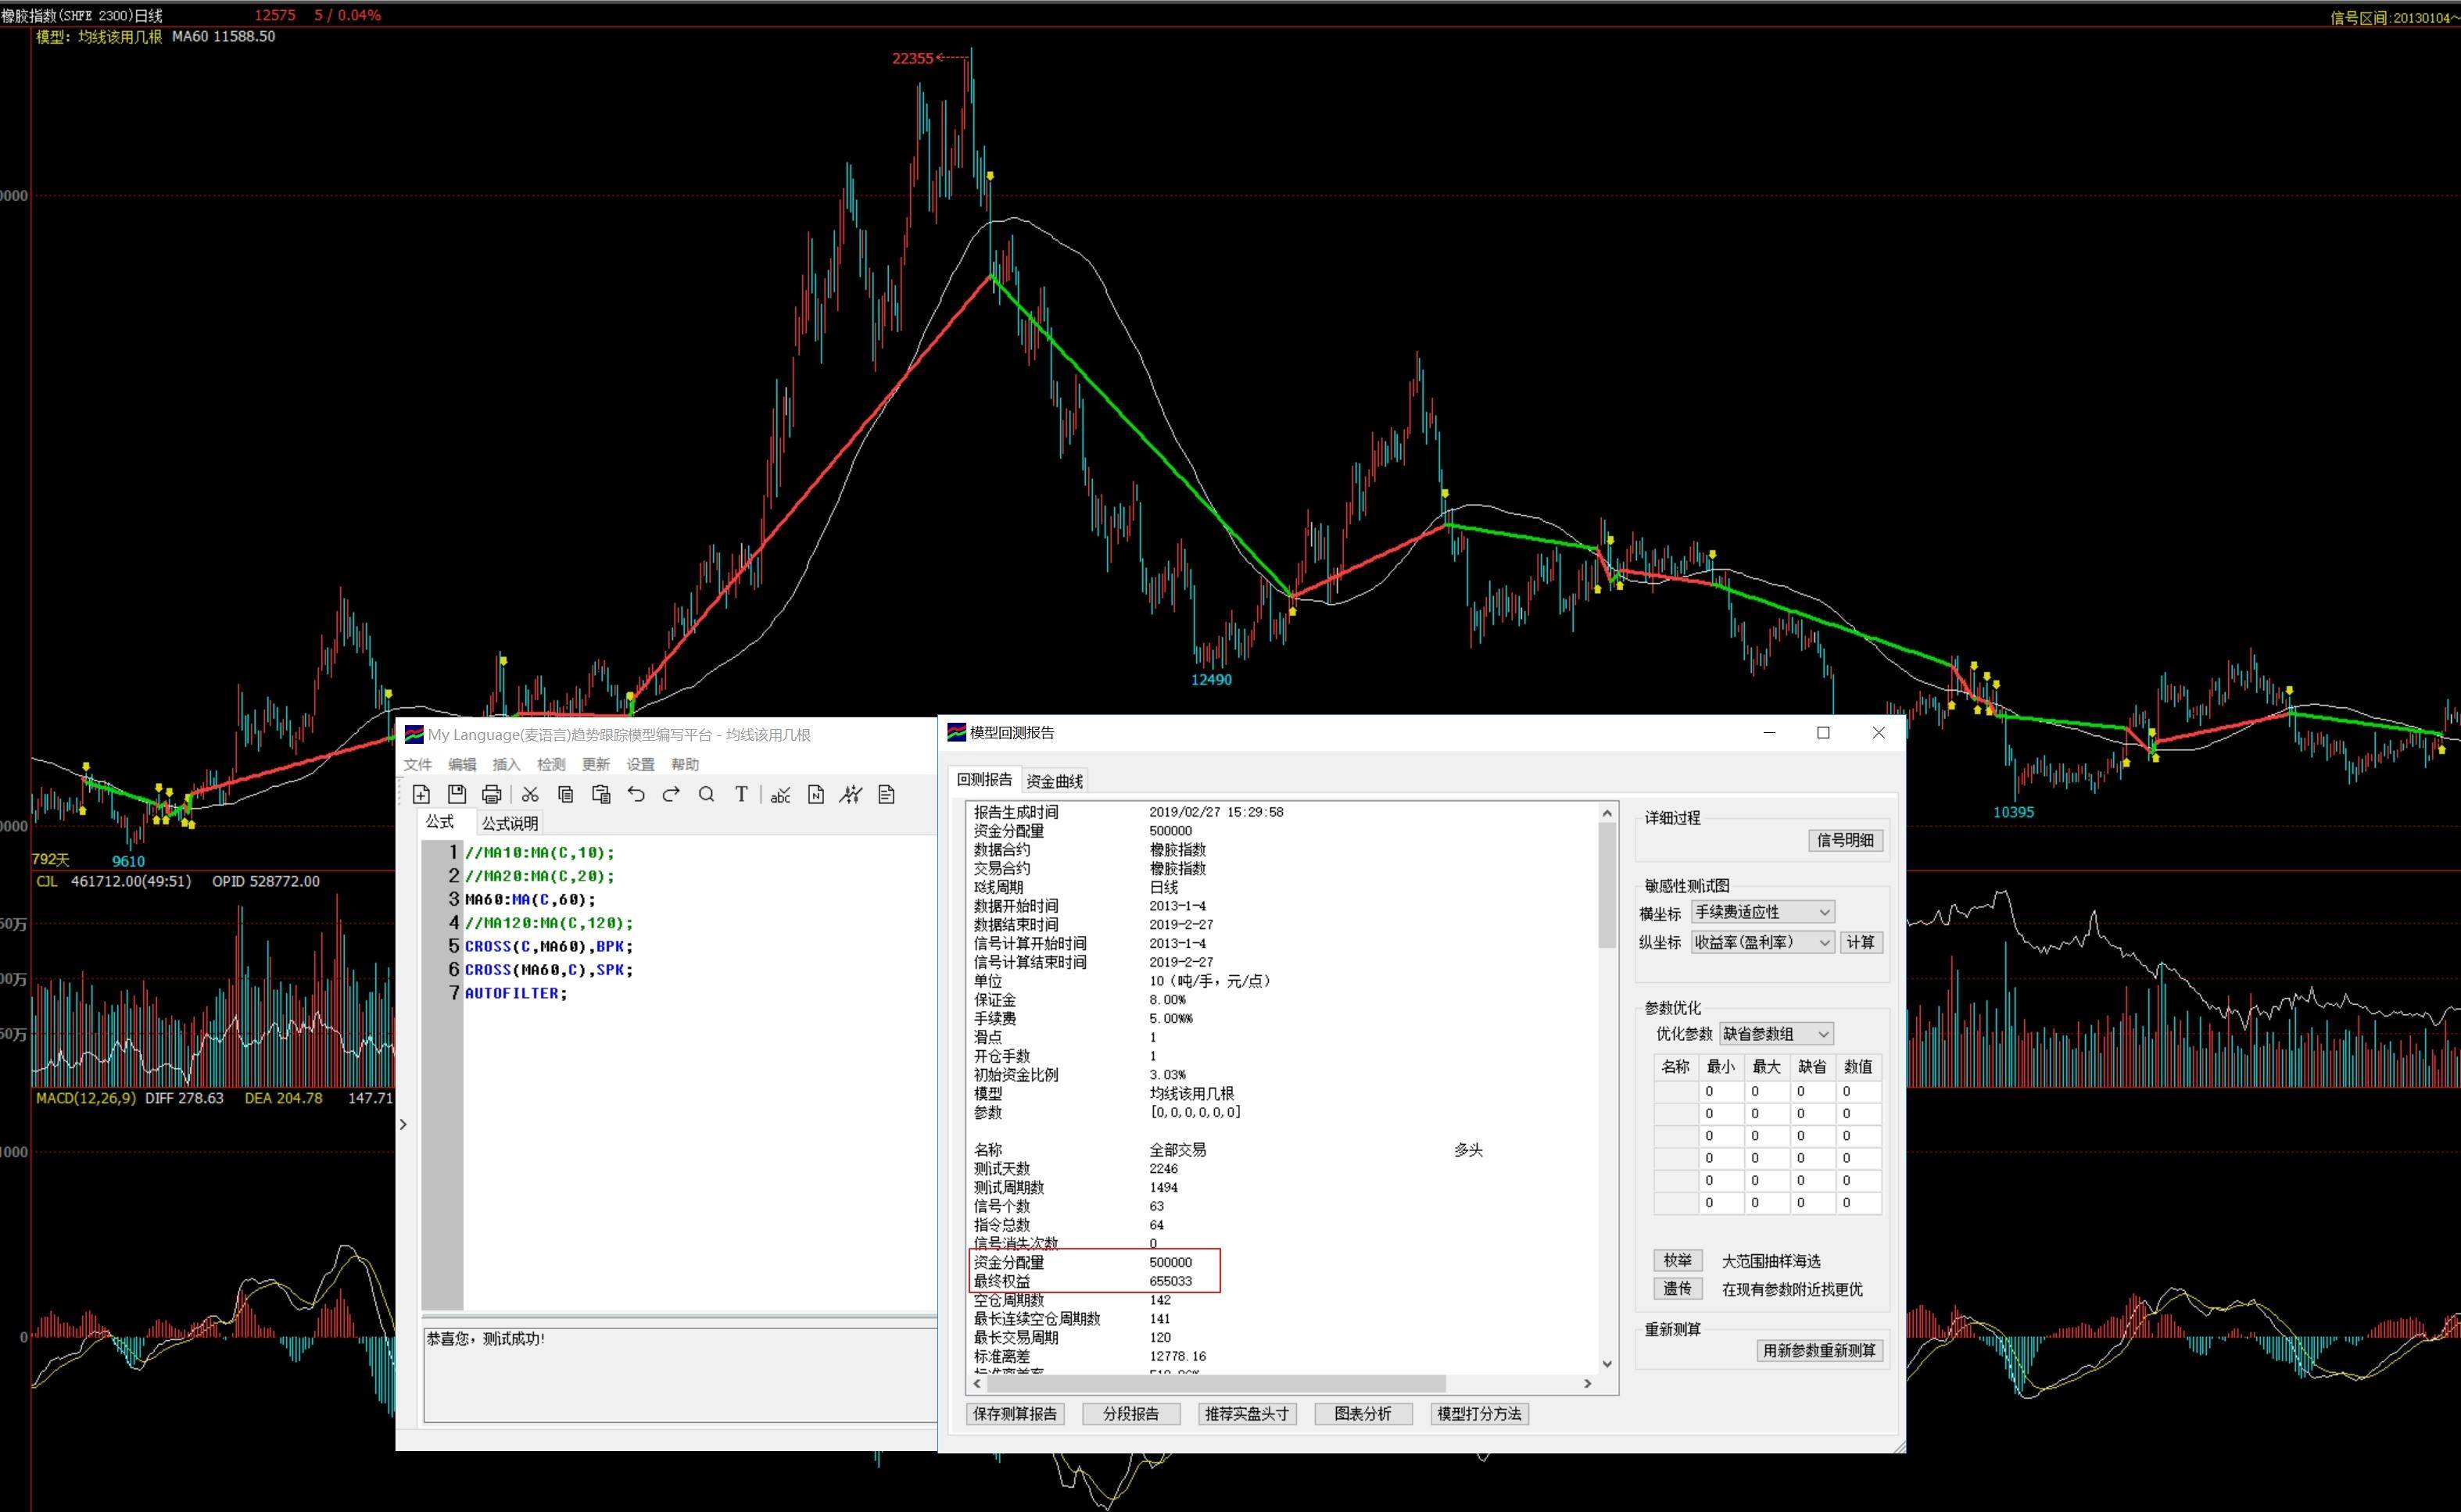Click first row 最小 cell in parameter table
The width and height of the screenshot is (2461, 1512).
click(1723, 1091)
